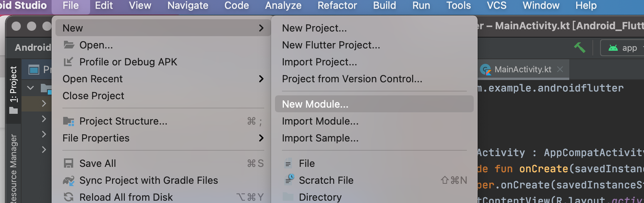
Task: Click the Save All floppy disk icon
Action: (69, 163)
